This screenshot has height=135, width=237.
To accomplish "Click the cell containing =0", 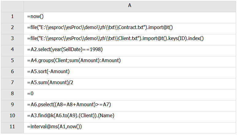I will [130, 95].
